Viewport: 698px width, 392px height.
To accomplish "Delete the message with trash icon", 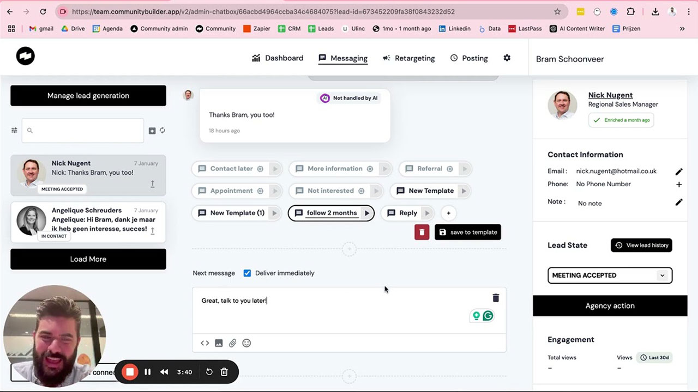I will coord(496,298).
